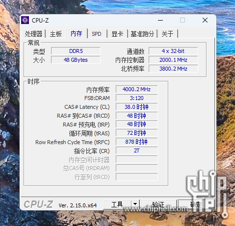Screen dimensions: 235x226
Task: Click the FSB:DRAM label
Action: coord(97,98)
